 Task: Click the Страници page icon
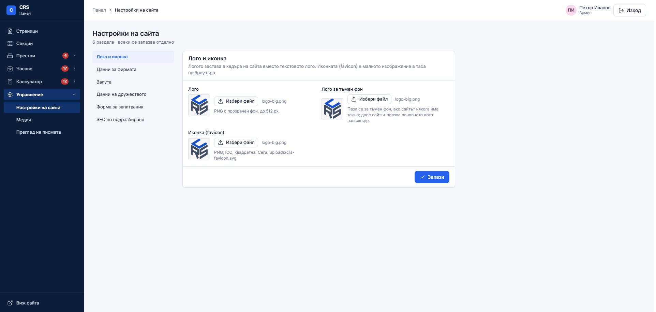click(10, 31)
